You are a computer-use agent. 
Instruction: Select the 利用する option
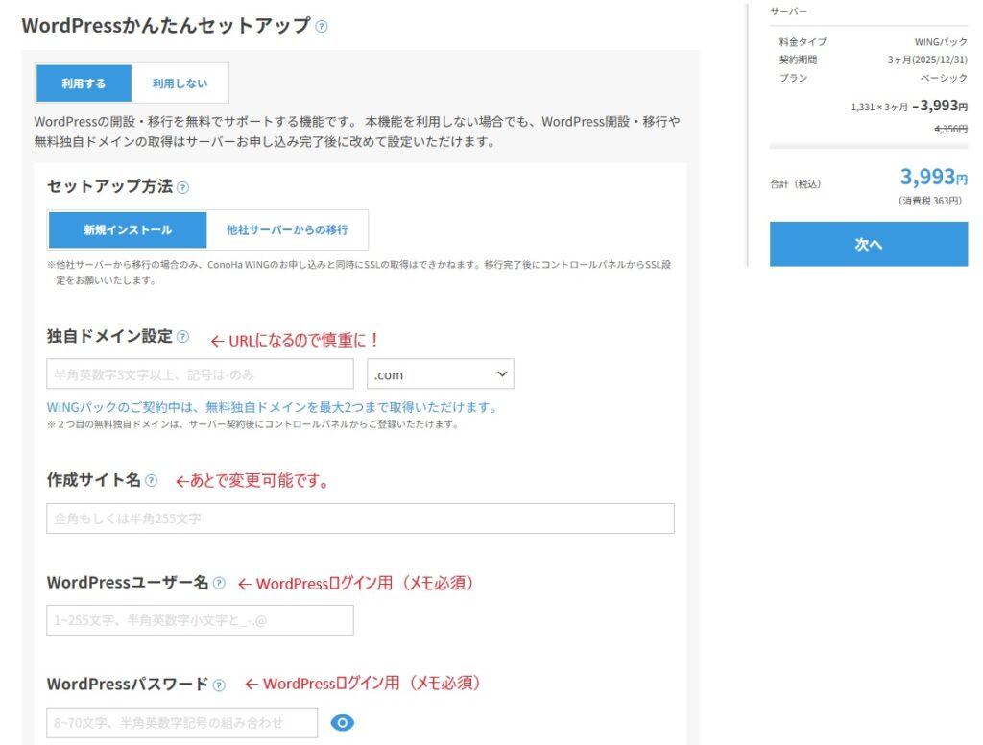[x=84, y=83]
